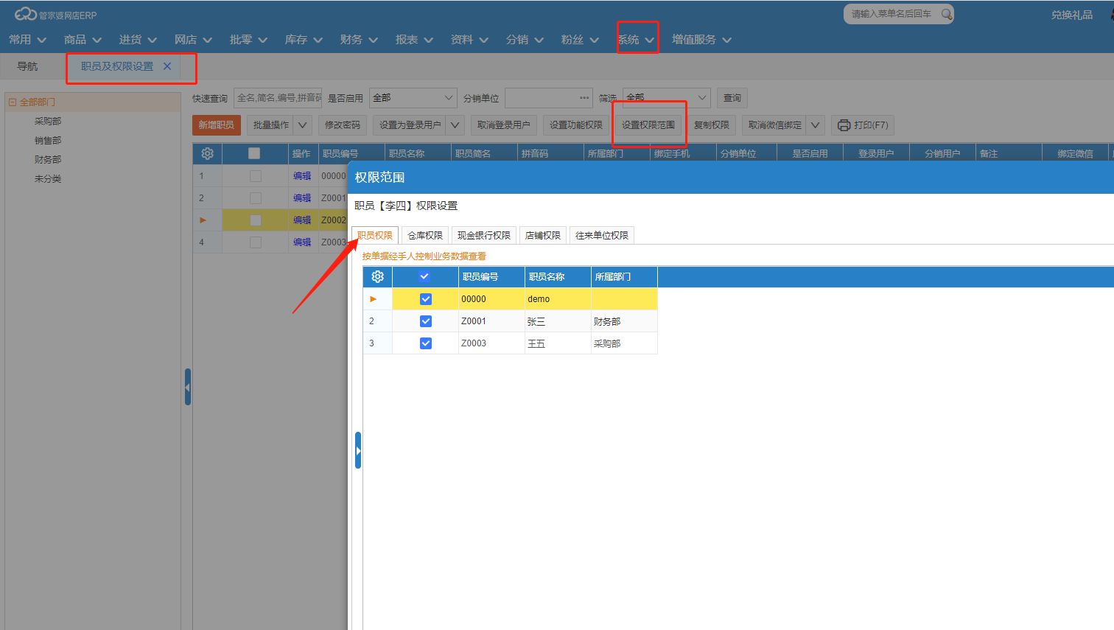Switch to the 仓库权限 tab

(x=425, y=236)
